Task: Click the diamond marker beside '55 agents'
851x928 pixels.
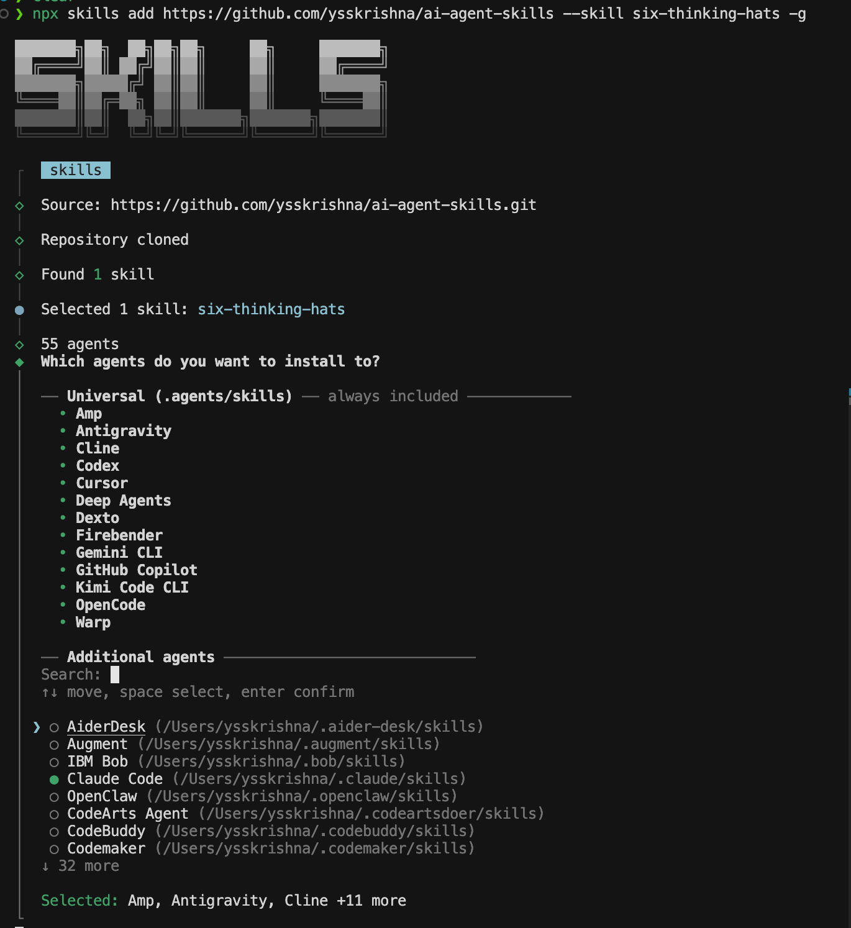Action: coord(19,345)
